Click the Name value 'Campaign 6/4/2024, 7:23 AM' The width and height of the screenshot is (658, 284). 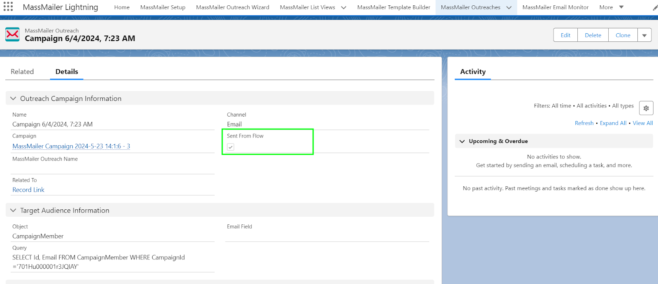(53, 124)
